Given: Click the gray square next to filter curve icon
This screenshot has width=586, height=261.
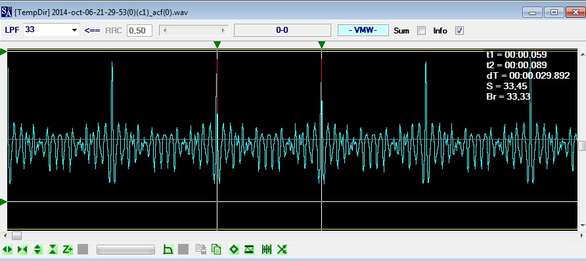Looking at the screenshot, I should click(x=183, y=249).
